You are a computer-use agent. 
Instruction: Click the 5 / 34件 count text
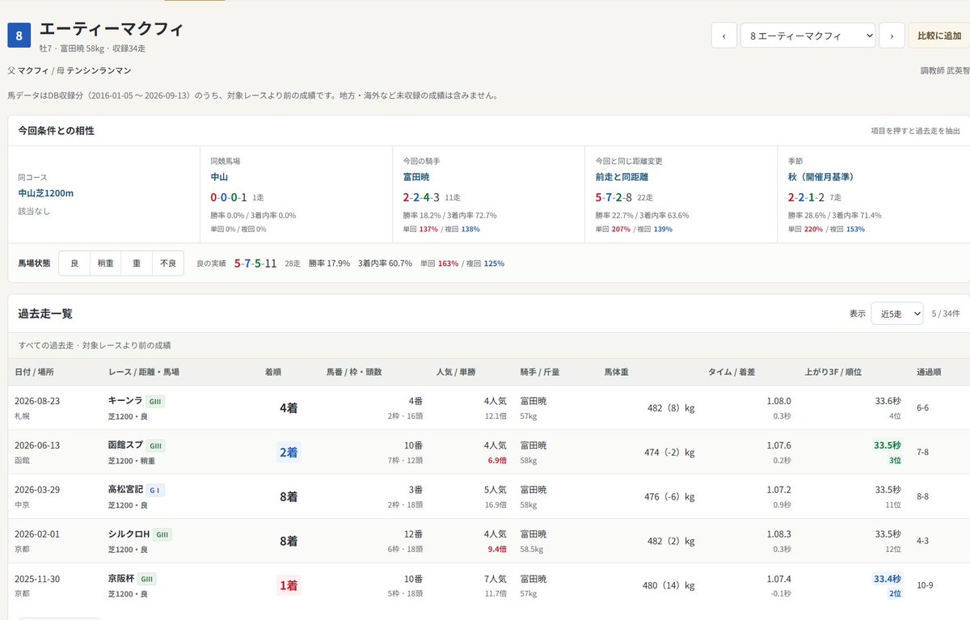(945, 314)
